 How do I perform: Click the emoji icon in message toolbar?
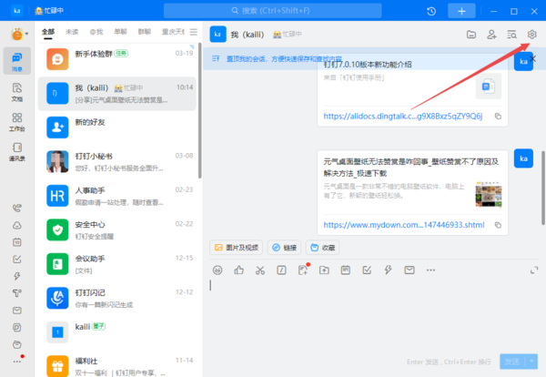217,270
